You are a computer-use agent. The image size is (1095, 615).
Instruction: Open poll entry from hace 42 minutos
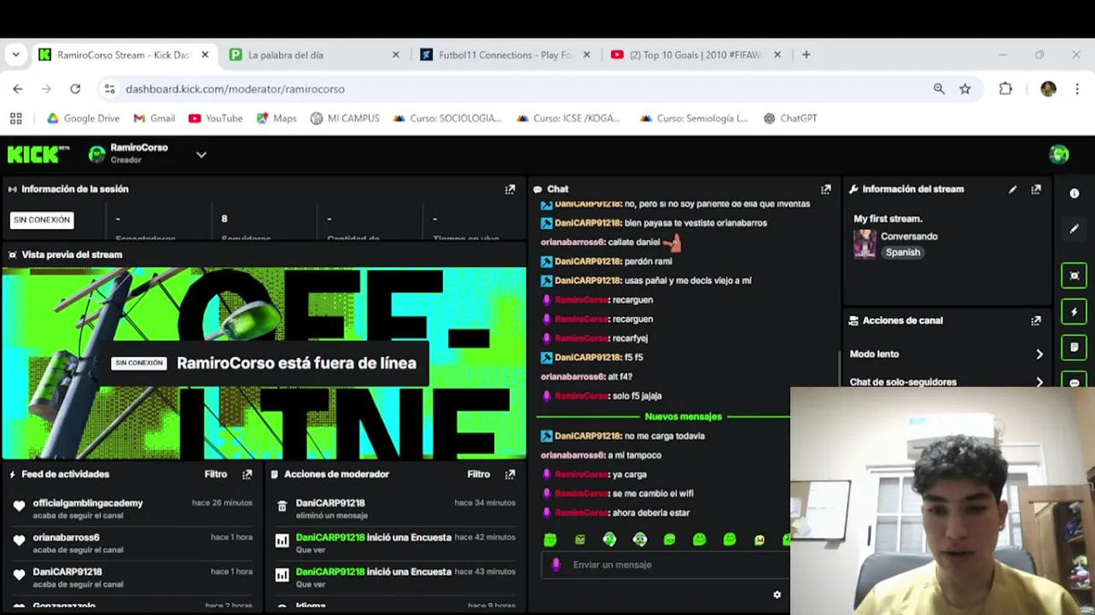(x=394, y=543)
